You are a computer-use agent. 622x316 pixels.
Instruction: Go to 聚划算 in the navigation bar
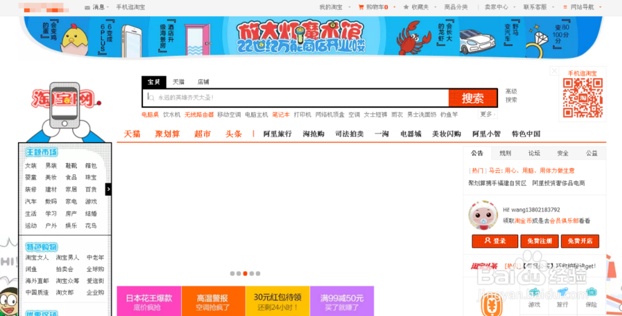(x=167, y=134)
